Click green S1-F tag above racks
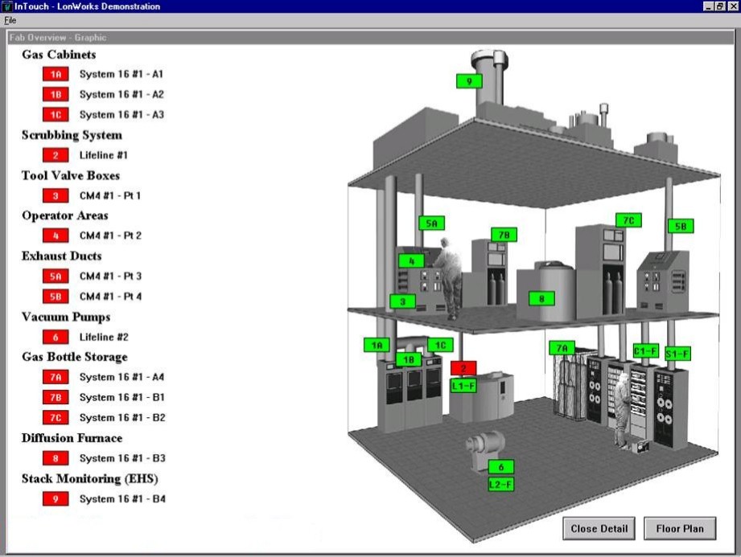The width and height of the screenshot is (741, 557). click(677, 354)
